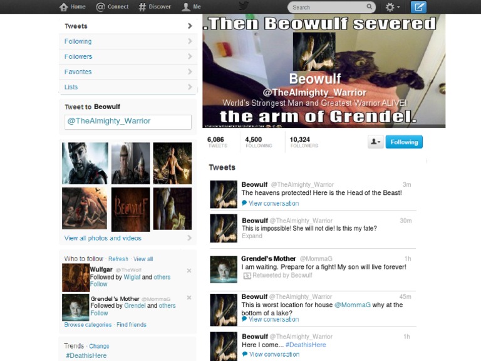This screenshot has height=361, width=481.
Task: Open the helmeted warrior face photo thumbnail
Action: click(x=85, y=164)
